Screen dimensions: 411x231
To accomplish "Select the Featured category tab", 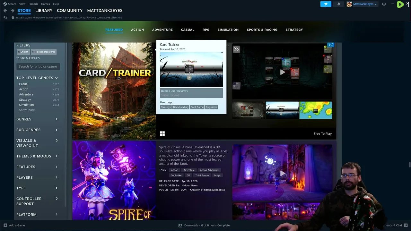I will [x=114, y=30].
